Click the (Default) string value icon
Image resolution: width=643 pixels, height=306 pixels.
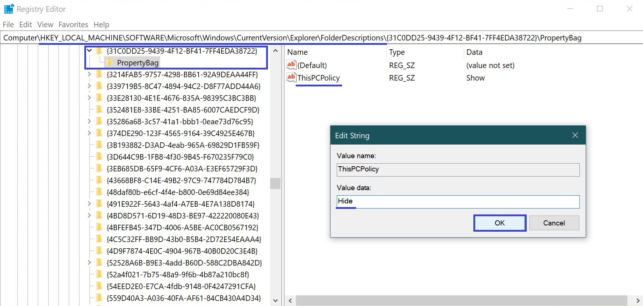tap(291, 65)
